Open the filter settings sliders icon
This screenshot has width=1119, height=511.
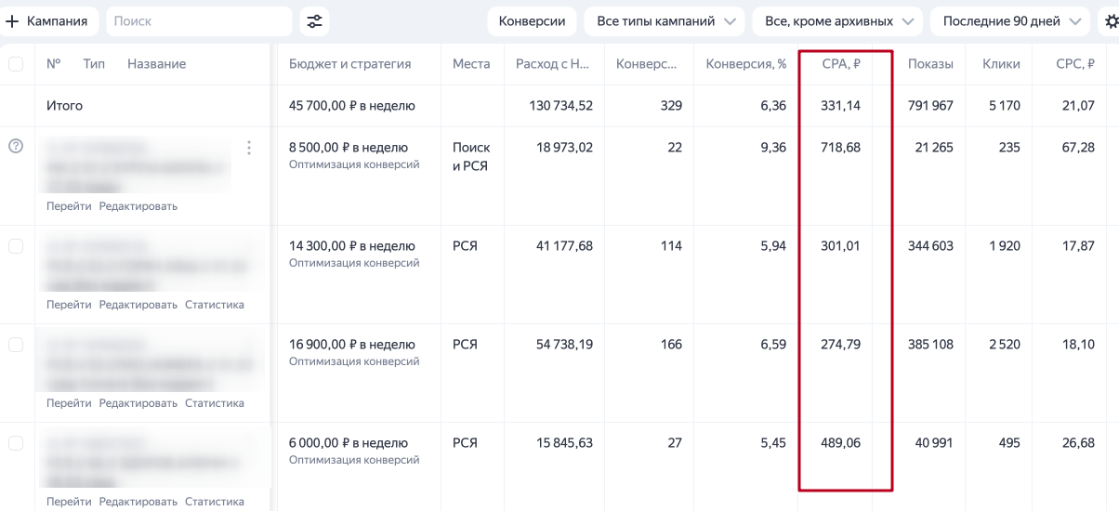click(x=315, y=21)
